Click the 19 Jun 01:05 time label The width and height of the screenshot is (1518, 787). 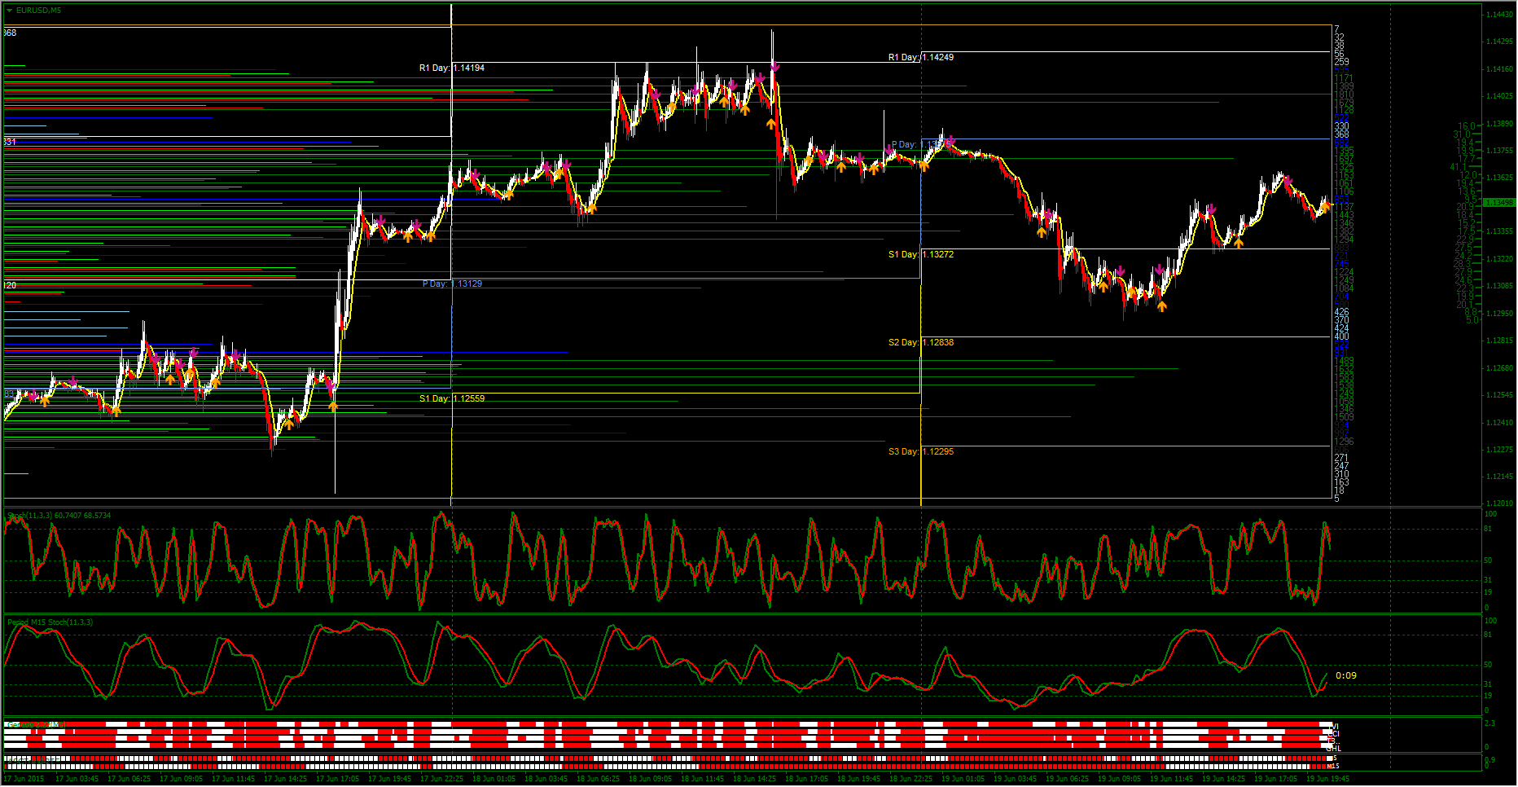963,779
